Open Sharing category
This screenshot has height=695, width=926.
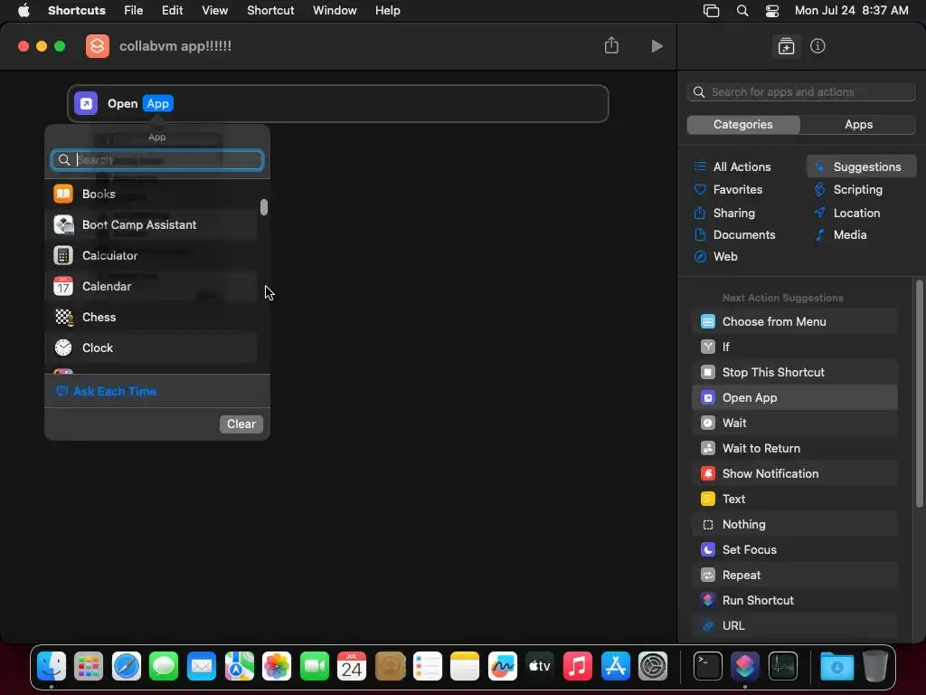[x=724, y=213]
